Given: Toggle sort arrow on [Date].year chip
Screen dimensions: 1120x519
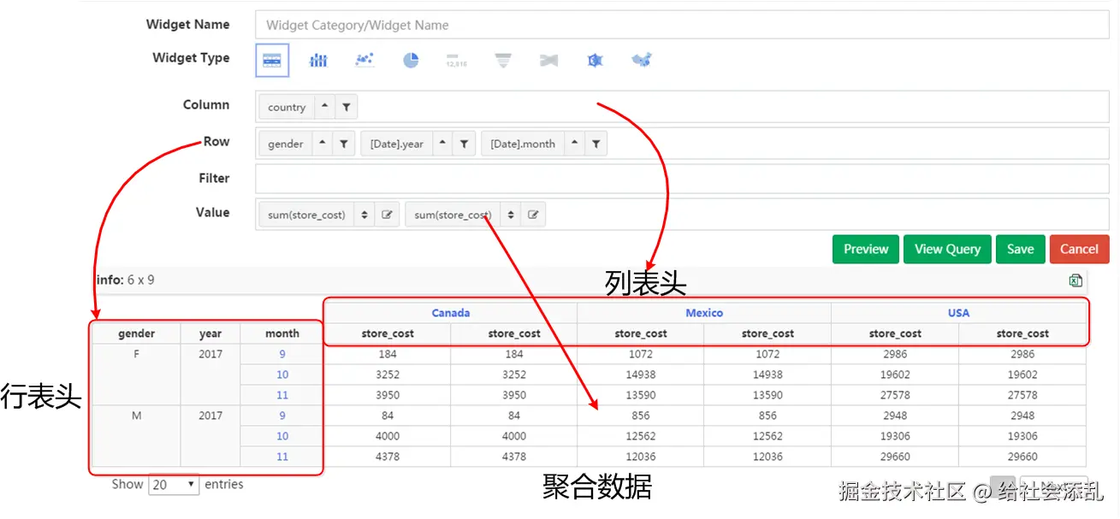Looking at the screenshot, I should tap(443, 144).
